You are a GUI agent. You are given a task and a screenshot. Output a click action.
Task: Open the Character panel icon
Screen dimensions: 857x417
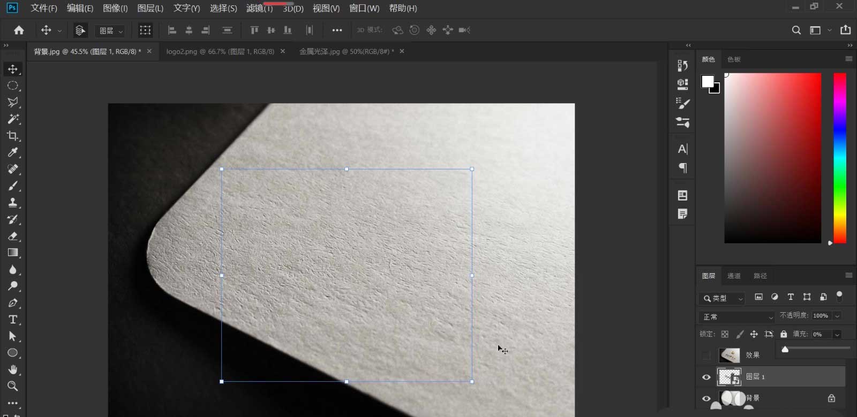click(x=682, y=149)
